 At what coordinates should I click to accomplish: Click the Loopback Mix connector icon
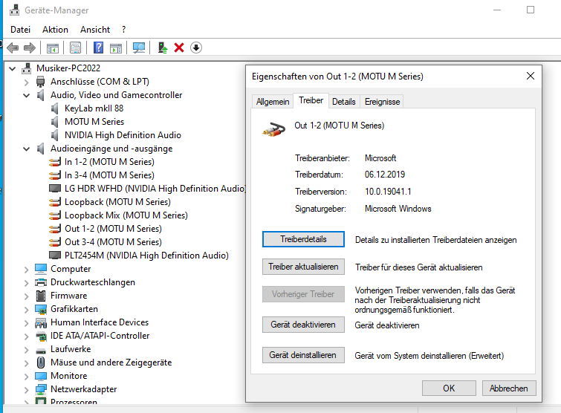point(55,215)
